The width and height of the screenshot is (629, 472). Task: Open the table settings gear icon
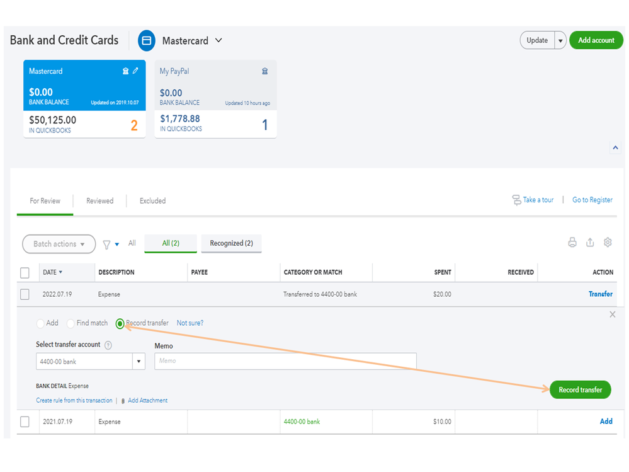click(608, 243)
